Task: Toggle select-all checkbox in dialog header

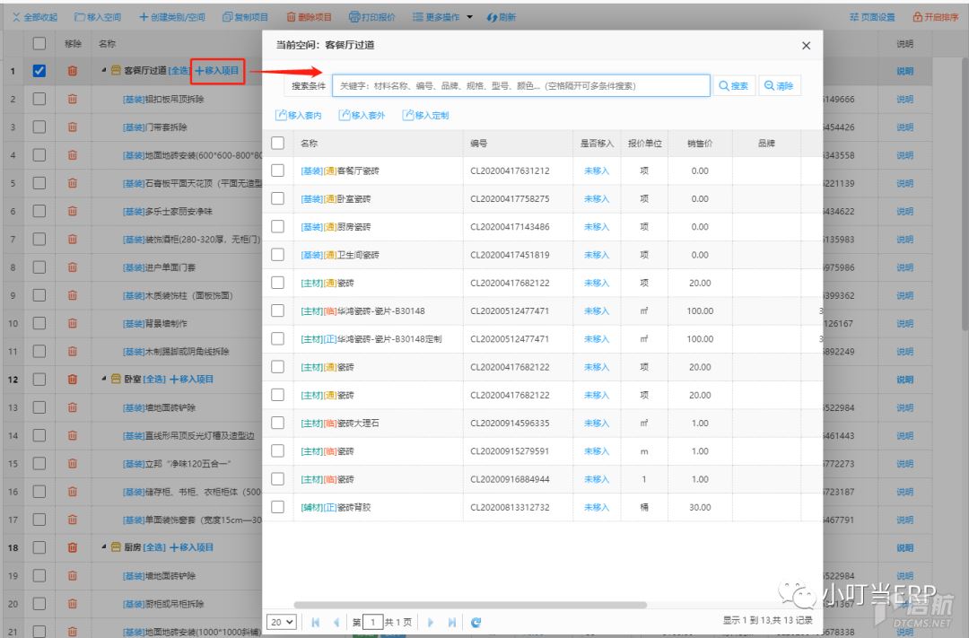Action: pos(277,143)
